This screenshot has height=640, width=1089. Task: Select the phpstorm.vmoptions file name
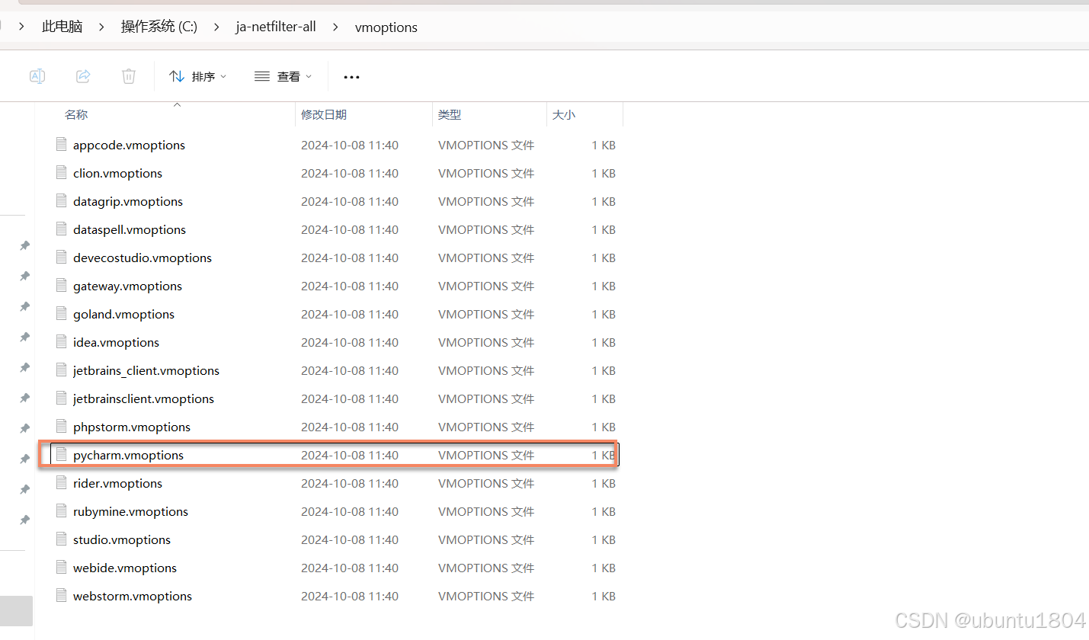[x=132, y=427]
